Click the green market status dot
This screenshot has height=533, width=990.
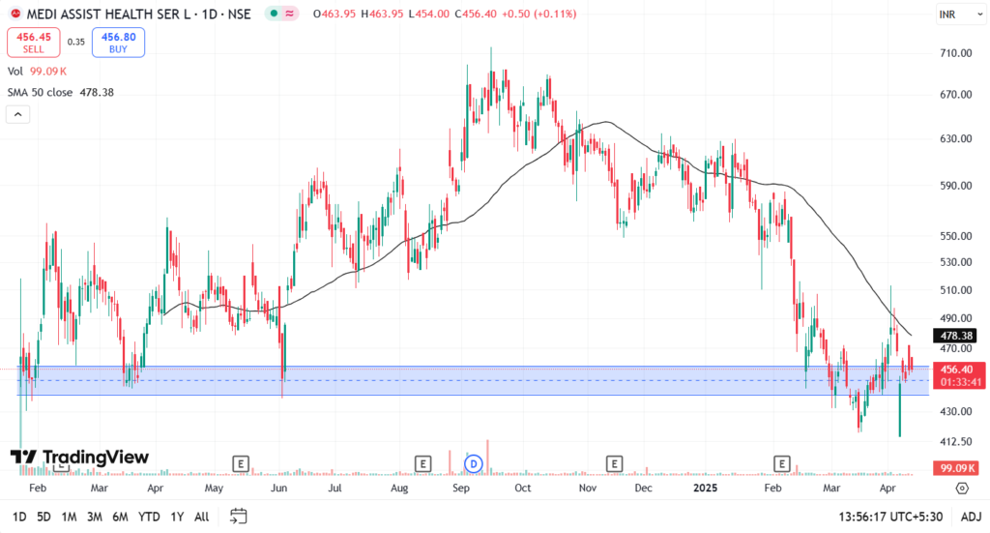(274, 14)
